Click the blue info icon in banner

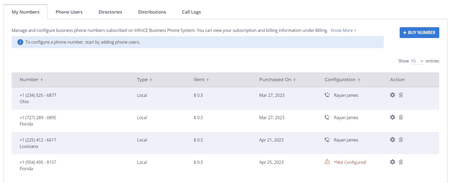[x=20, y=42]
